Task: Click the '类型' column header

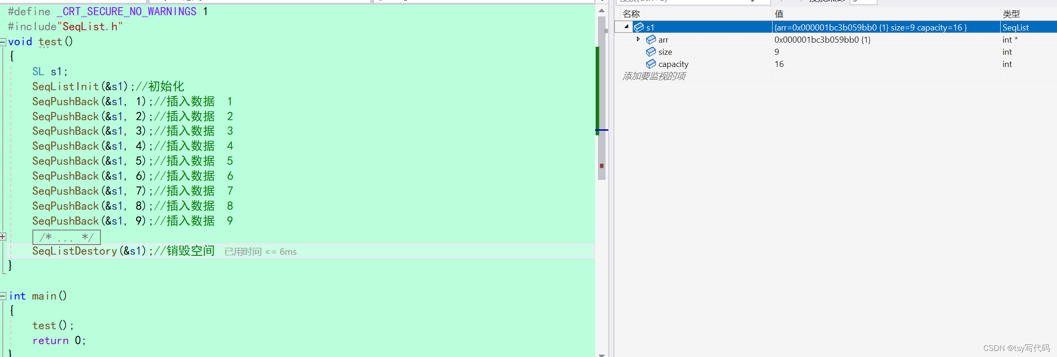Action: tap(1011, 14)
